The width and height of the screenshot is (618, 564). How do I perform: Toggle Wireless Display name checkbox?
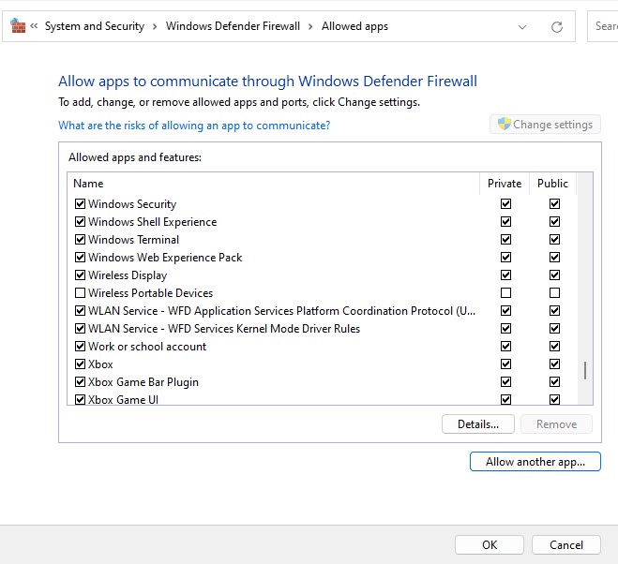80,275
